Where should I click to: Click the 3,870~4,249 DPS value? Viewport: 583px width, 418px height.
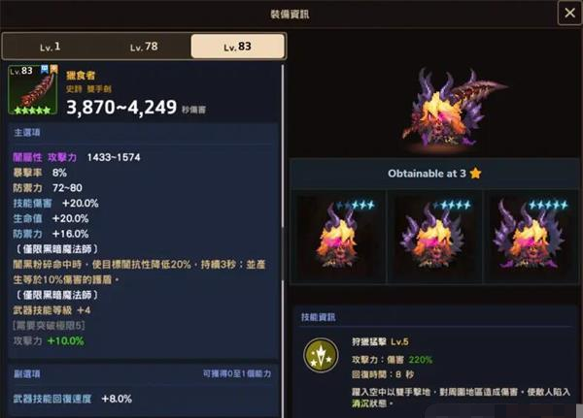point(121,108)
